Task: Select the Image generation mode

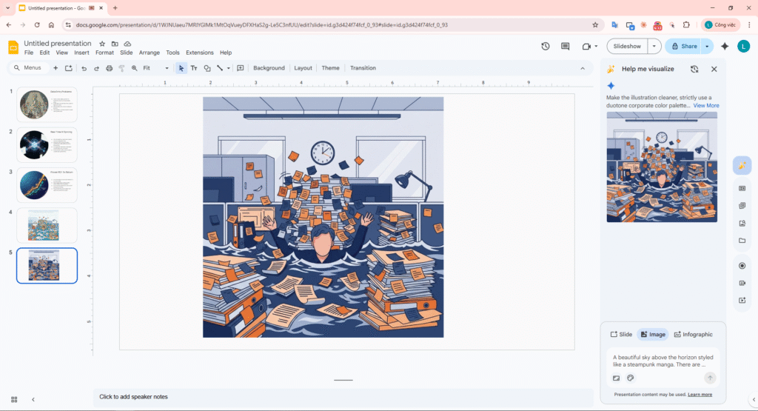Action: point(652,335)
